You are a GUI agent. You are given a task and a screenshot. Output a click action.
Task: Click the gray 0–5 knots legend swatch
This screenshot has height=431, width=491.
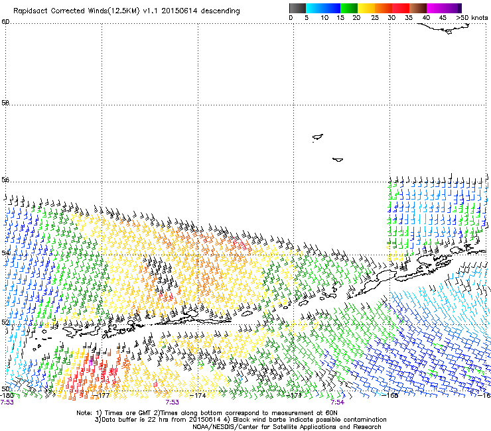click(x=297, y=8)
